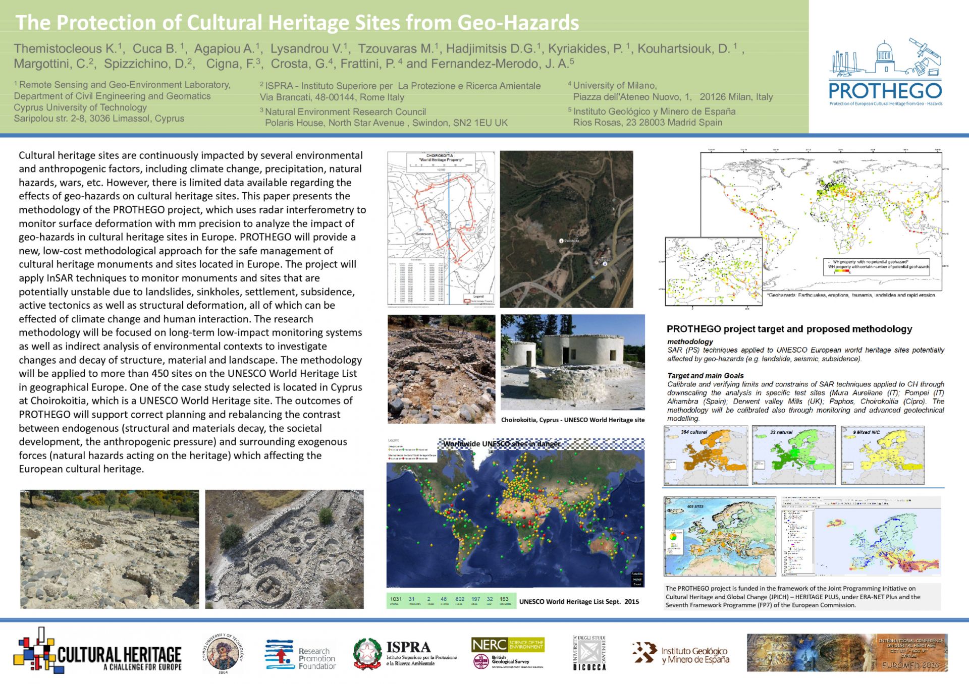Screen dimensions: 969x684
Task: Click the NERC Science of the Environment logo
Action: 507,645
